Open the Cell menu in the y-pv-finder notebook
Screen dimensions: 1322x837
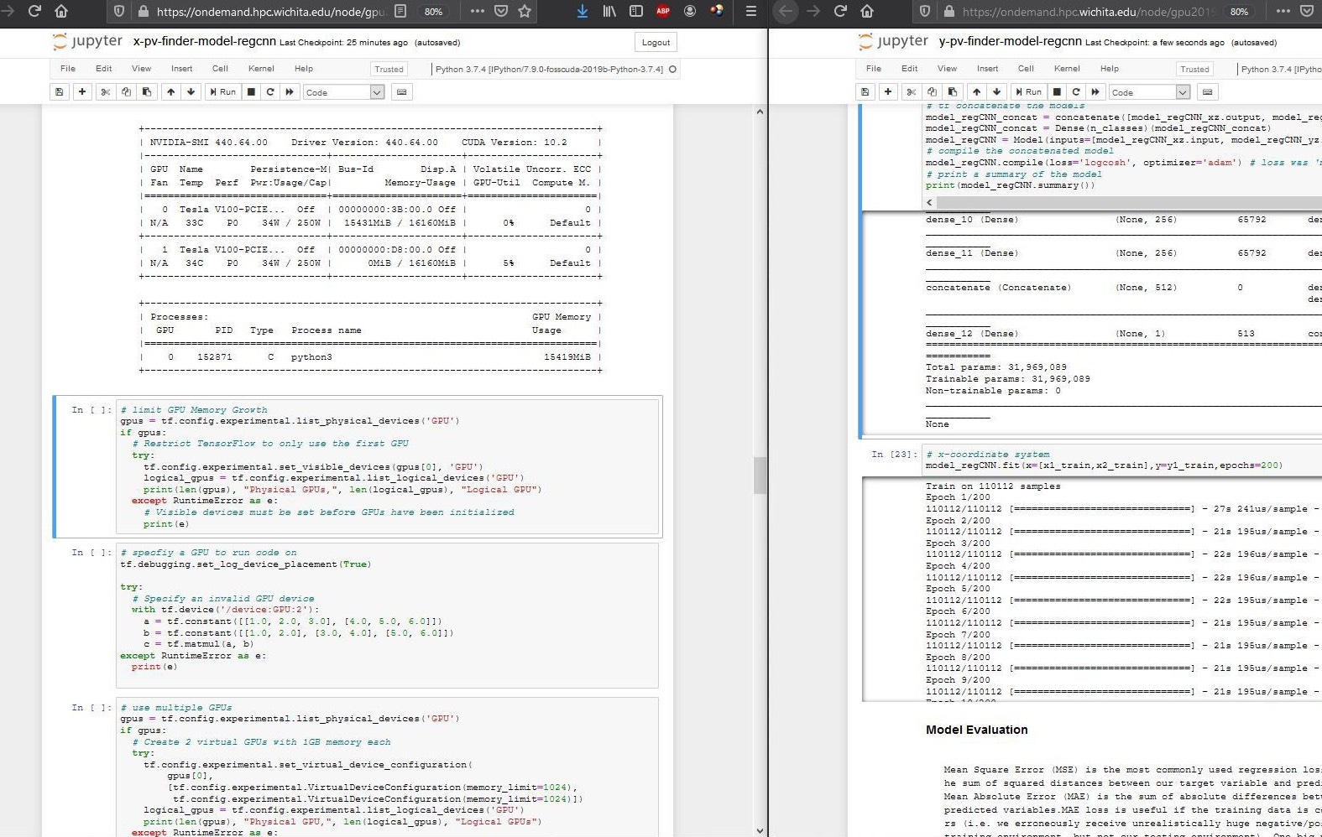click(x=1026, y=69)
